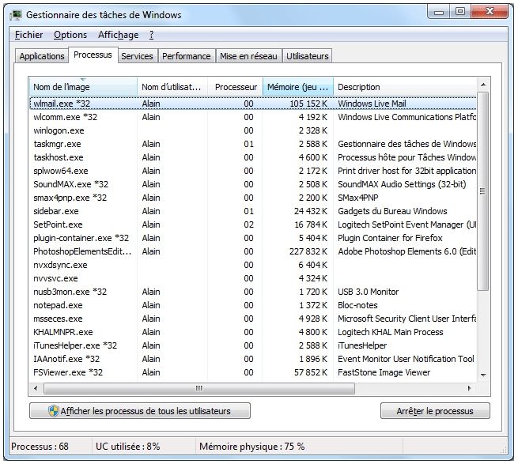Click the vertical scrollbar down arrow
Screen dimensions: 518x464
click(x=483, y=375)
